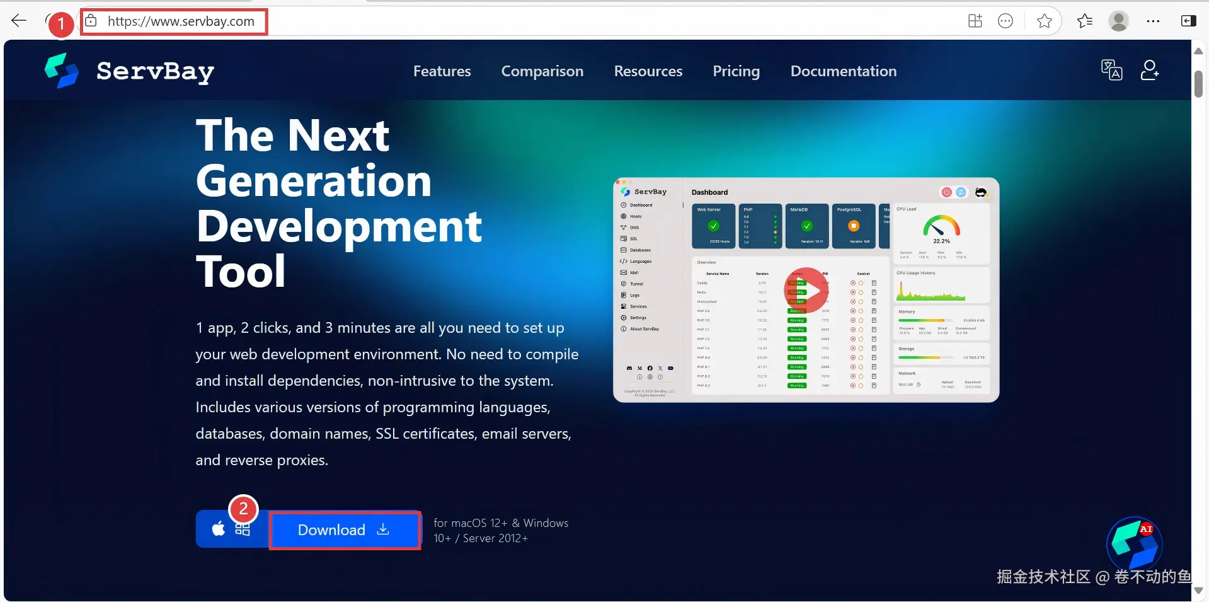
Task: Click the ServBay brand name
Action: point(155,71)
